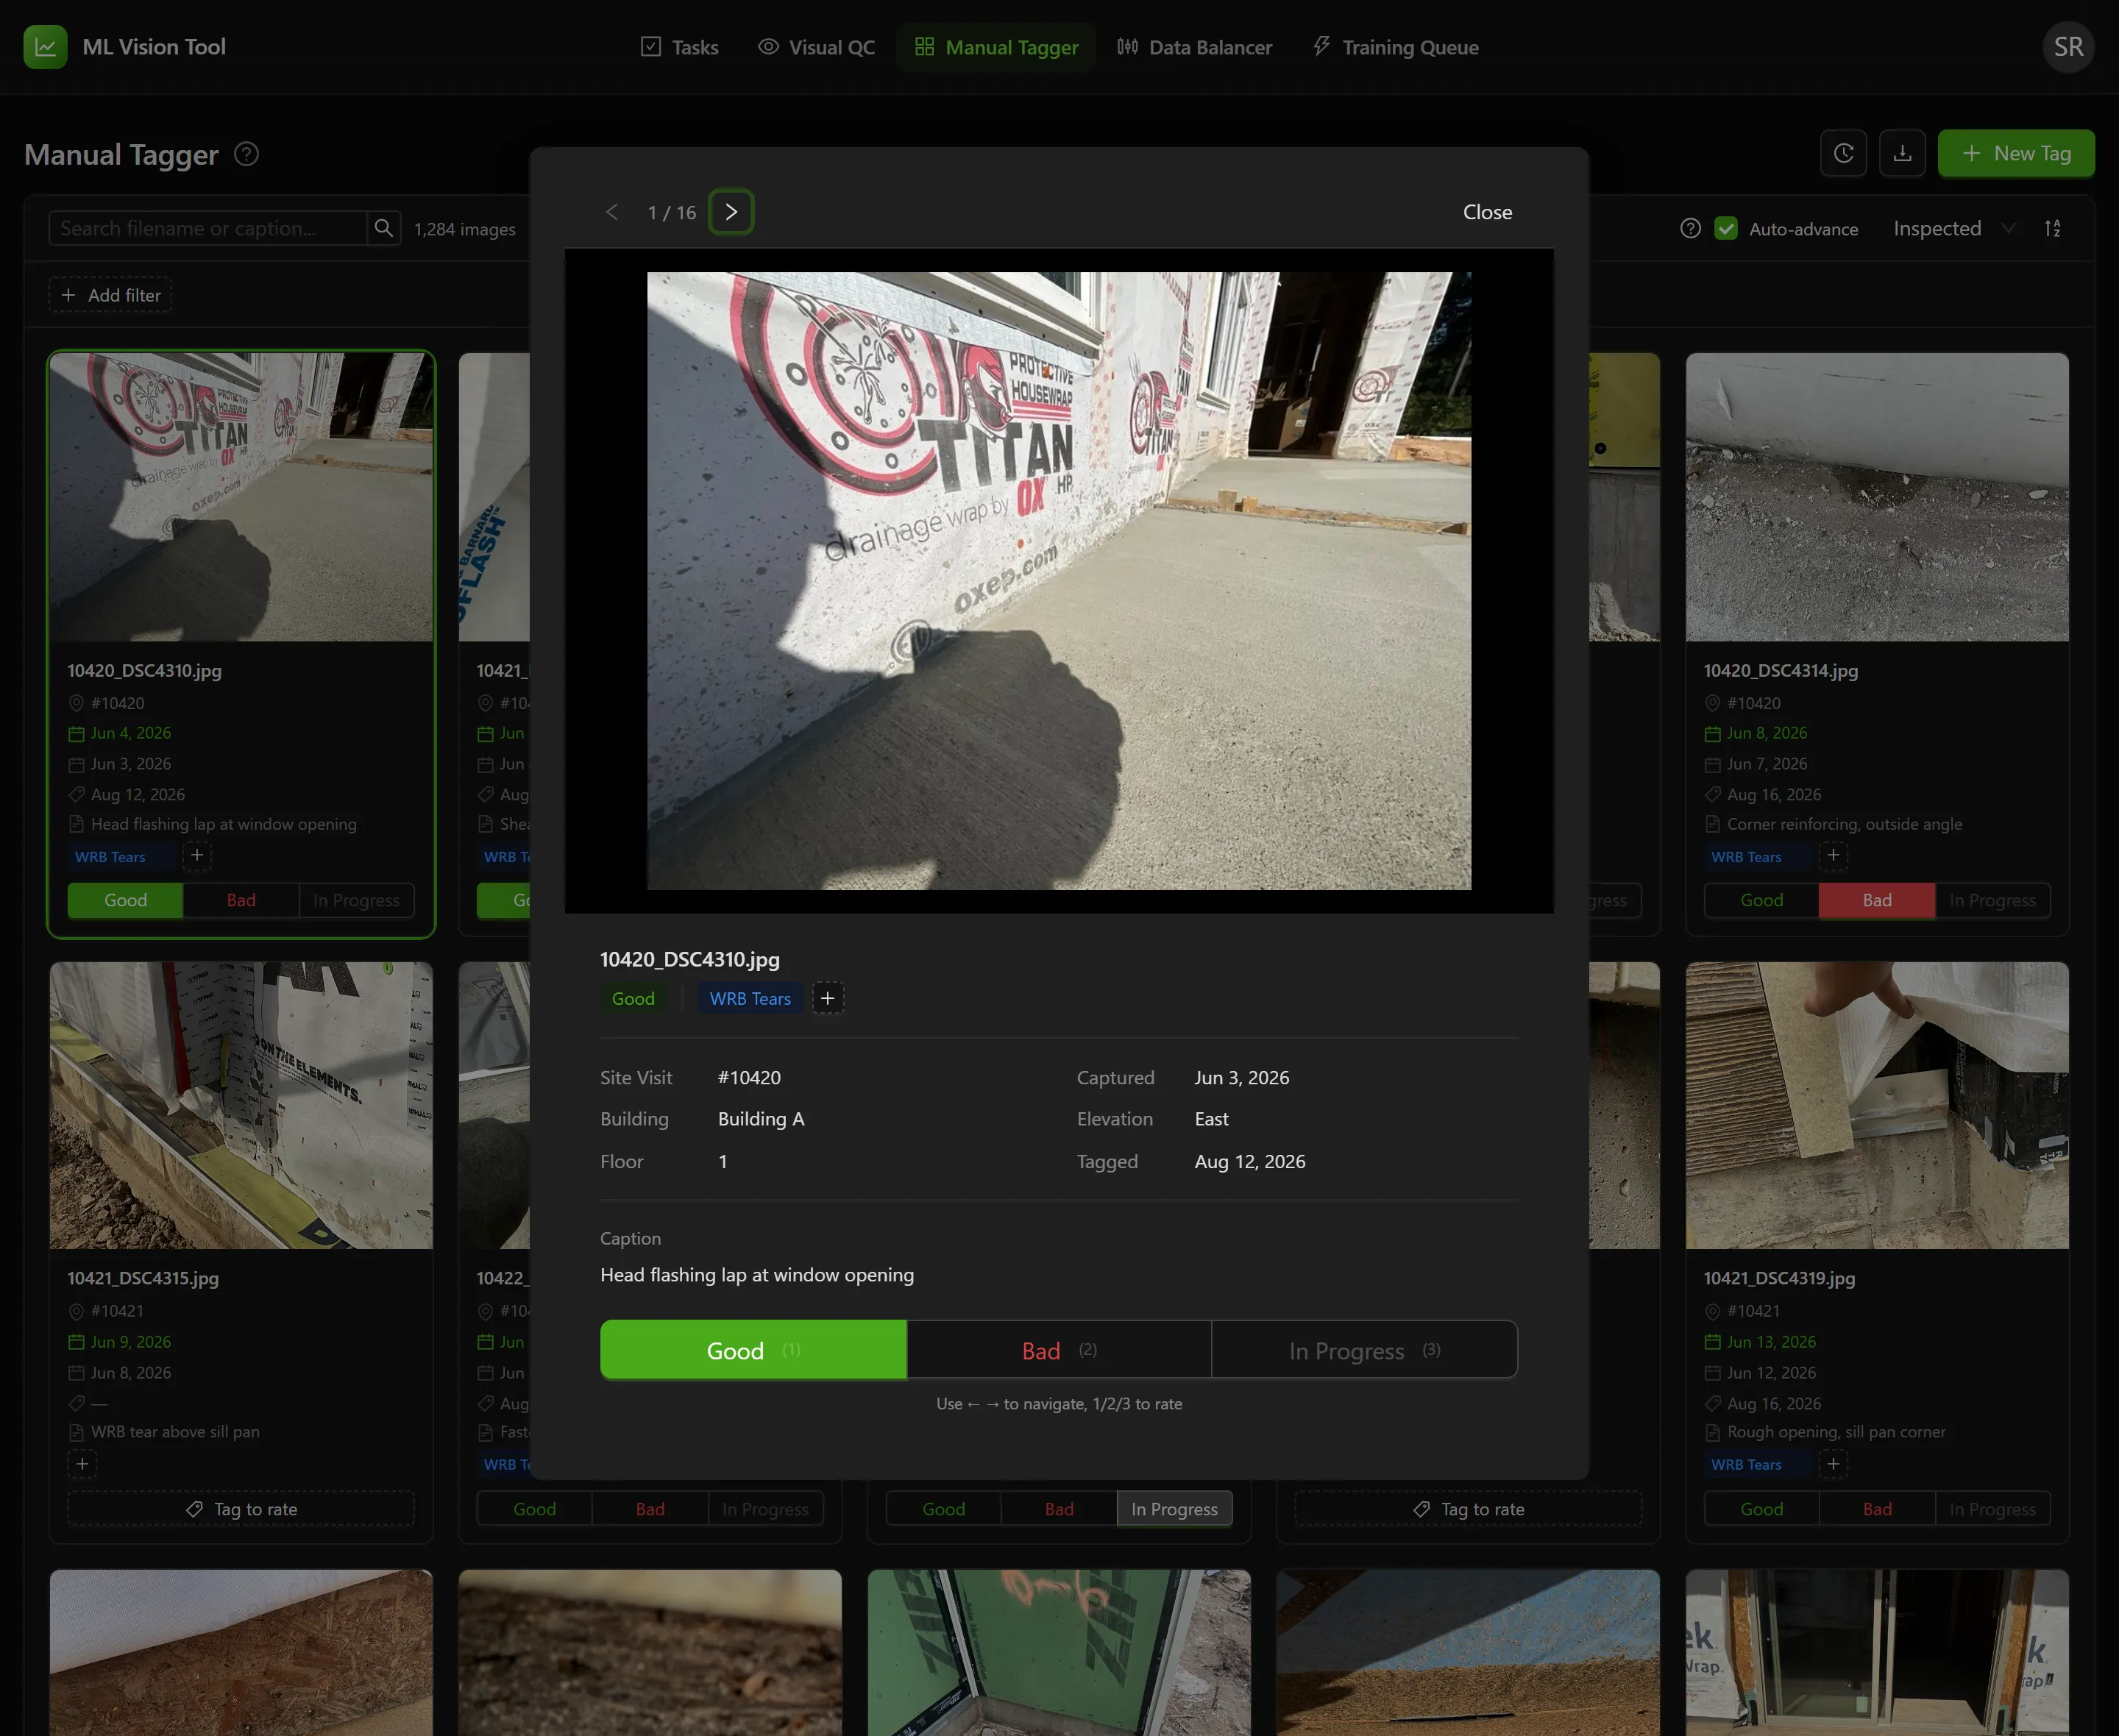Open the Data Balancer tab
This screenshot has width=2119, height=1736.
1194,47
